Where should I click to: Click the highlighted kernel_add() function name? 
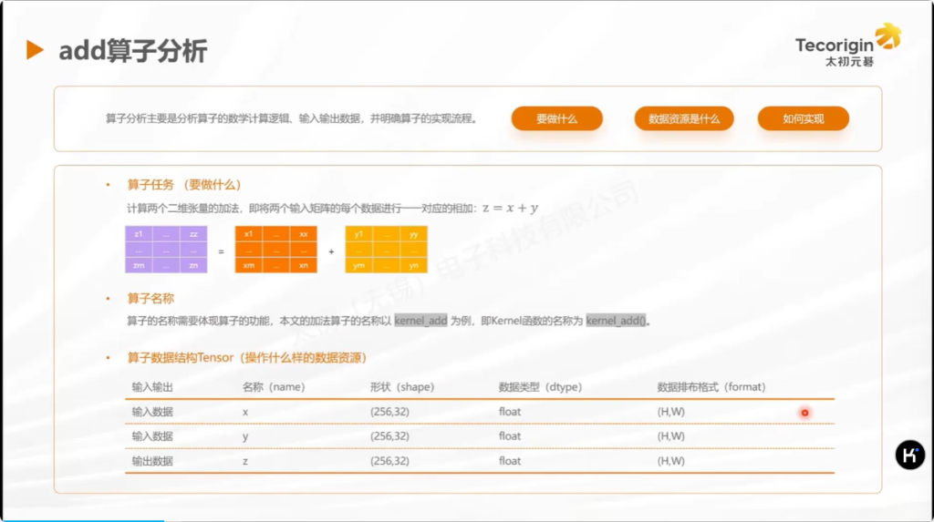click(616, 321)
